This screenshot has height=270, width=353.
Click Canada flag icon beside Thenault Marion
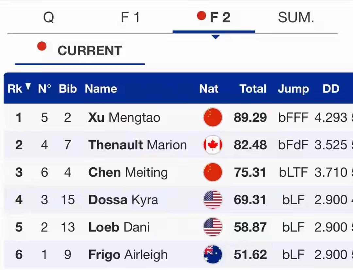(213, 145)
